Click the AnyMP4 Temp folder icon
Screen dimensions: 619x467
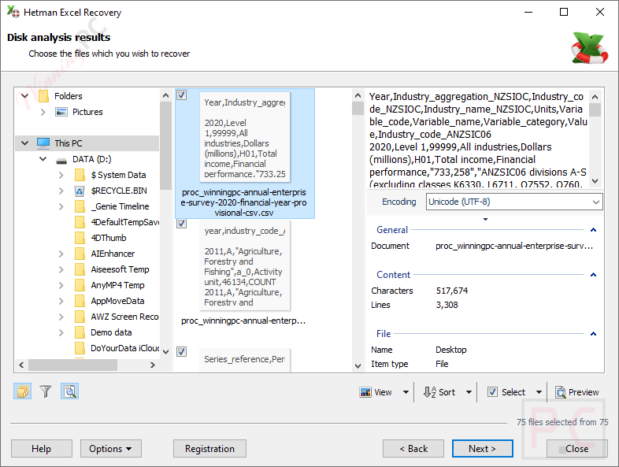pos(80,285)
